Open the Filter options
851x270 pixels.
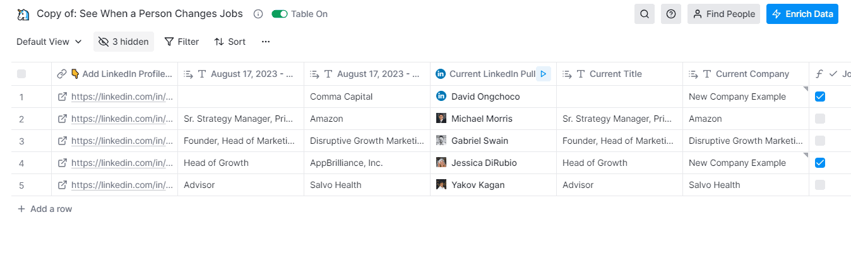coord(182,42)
